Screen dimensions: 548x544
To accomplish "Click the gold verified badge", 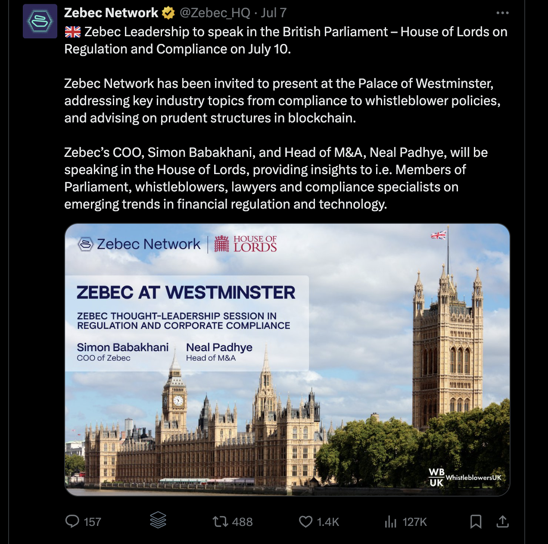I will tap(168, 13).
